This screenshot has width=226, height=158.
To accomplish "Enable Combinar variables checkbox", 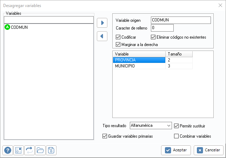I will click(177, 136).
